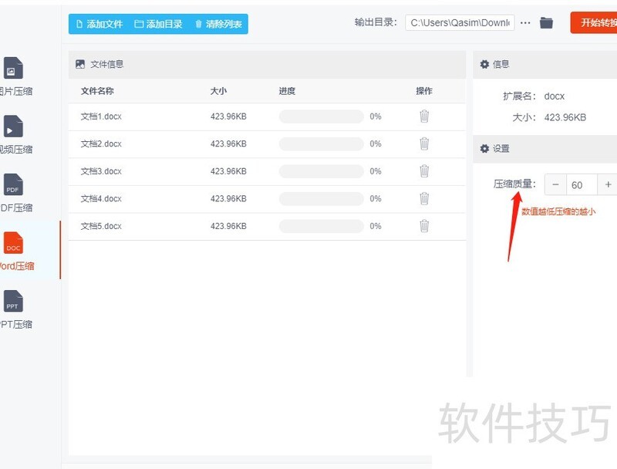Click the trash icon for 文档4.docx
617x469 pixels.
(424, 198)
